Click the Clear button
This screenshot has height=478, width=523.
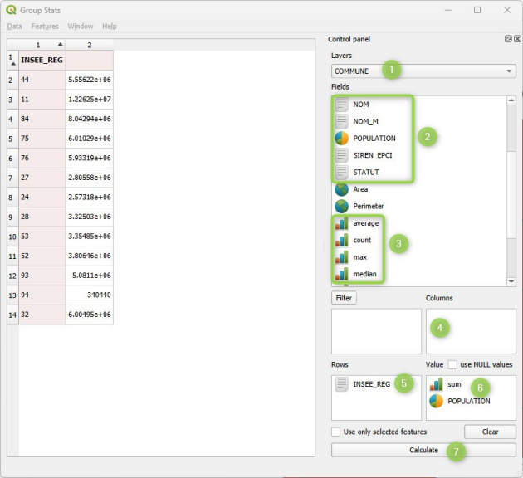point(490,432)
